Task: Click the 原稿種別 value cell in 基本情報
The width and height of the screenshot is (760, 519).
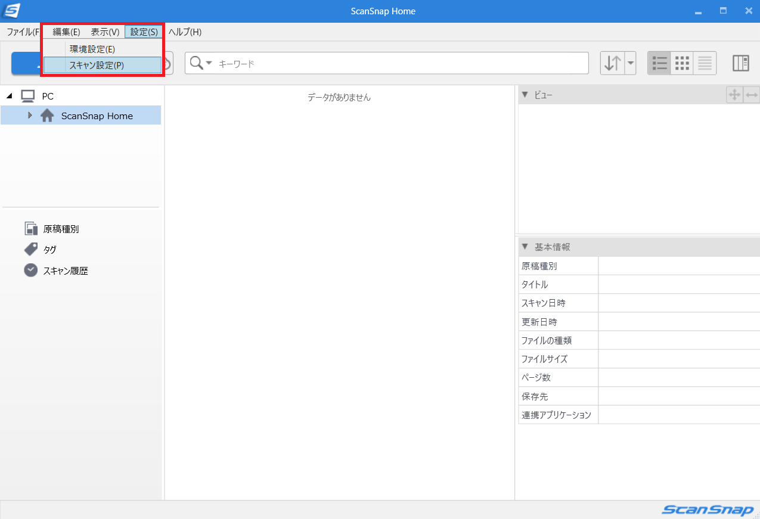Action: (x=679, y=266)
